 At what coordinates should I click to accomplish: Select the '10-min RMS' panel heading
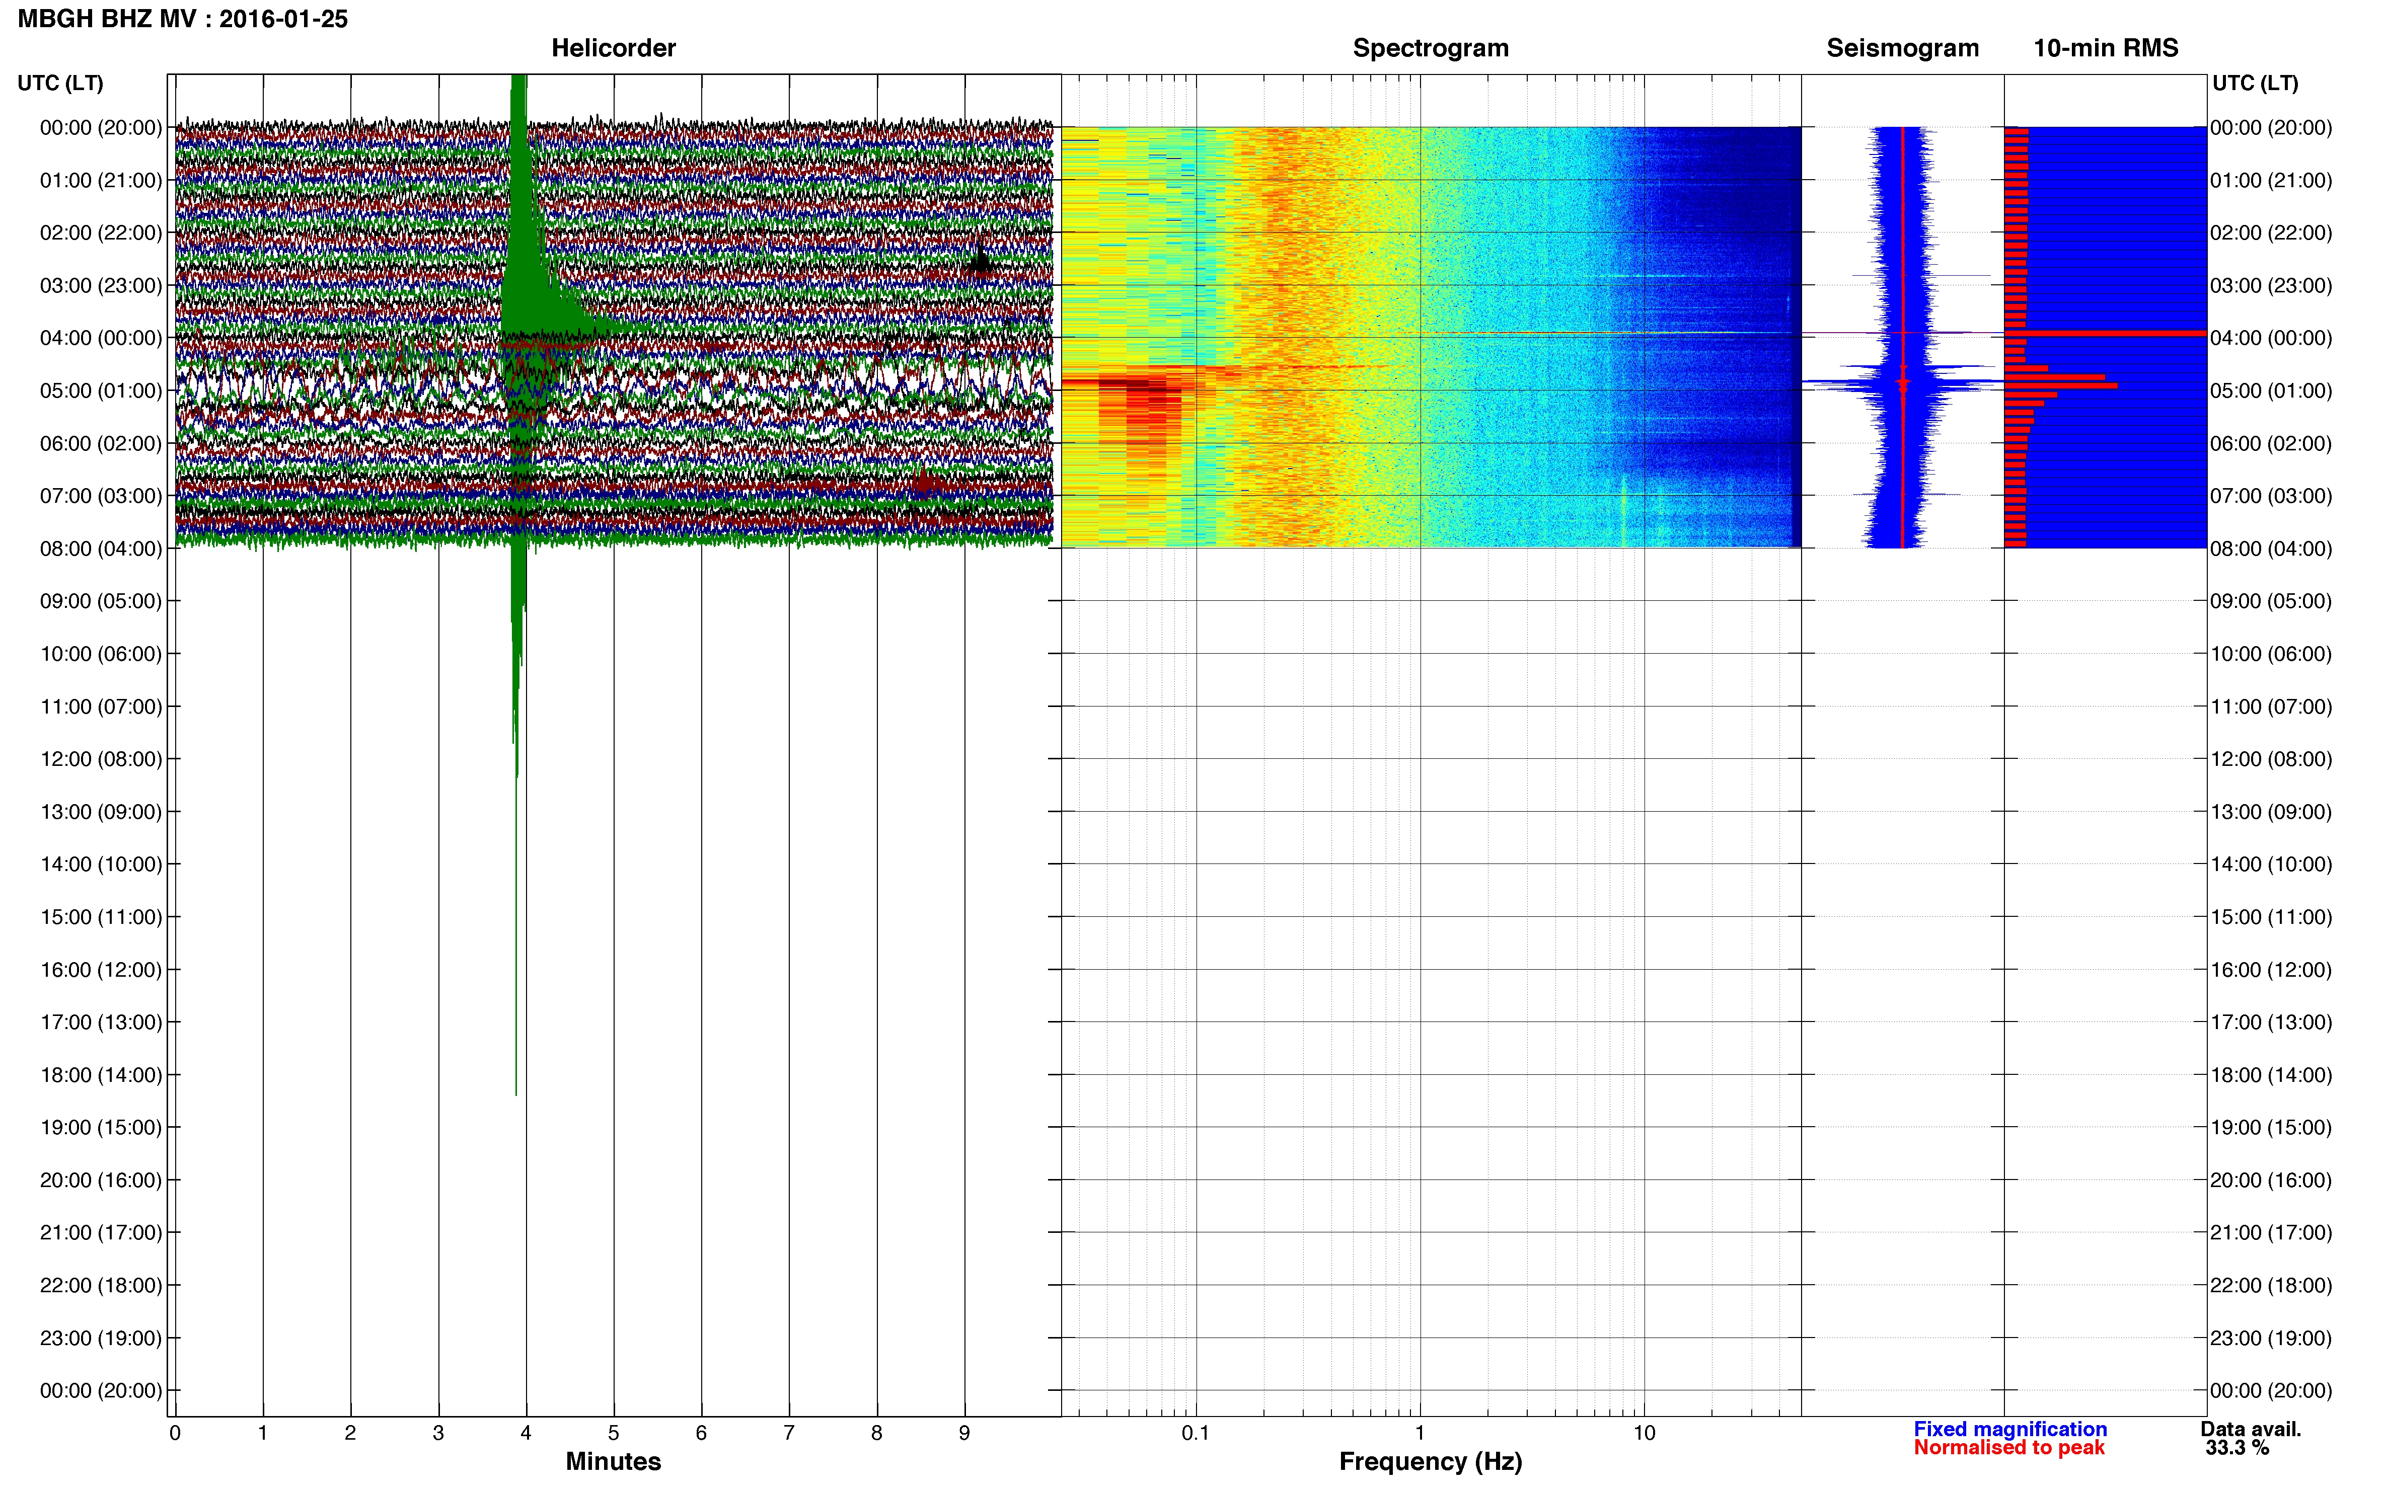(2106, 47)
